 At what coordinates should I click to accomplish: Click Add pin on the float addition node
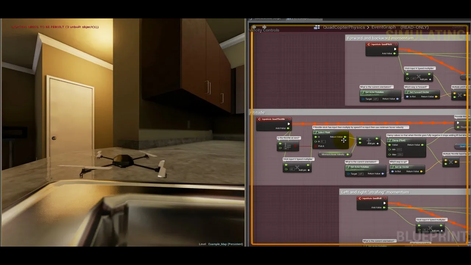[373, 144]
